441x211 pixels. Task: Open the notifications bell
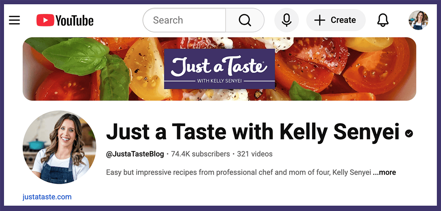383,20
